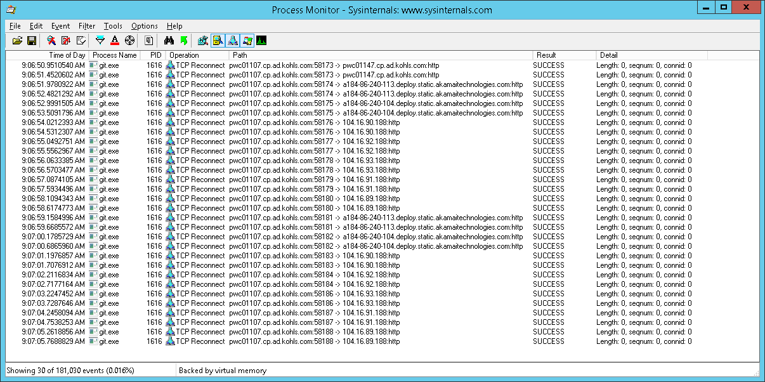The height and width of the screenshot is (382, 765).
Task: Open the Tools menu
Action: [x=113, y=26]
